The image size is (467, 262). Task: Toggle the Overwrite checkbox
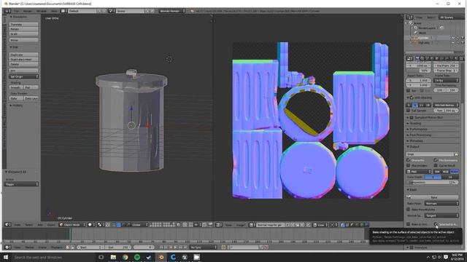coord(409,160)
